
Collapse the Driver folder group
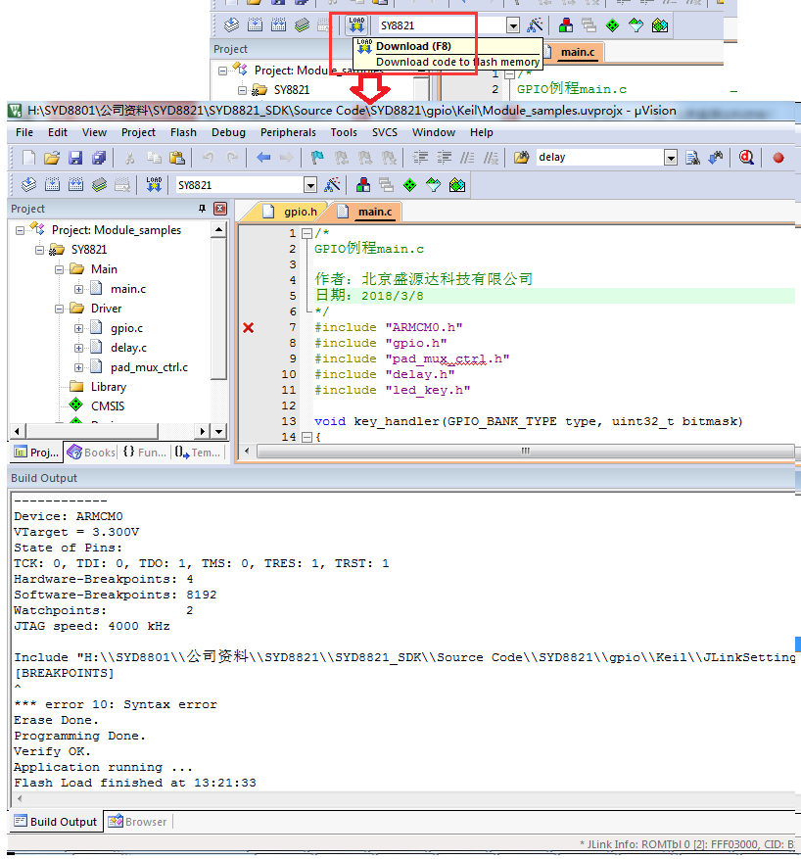pyautogui.click(x=59, y=309)
